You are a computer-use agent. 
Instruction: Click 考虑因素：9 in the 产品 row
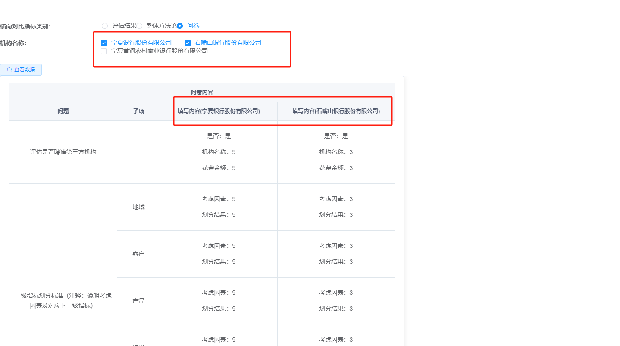coord(219,293)
